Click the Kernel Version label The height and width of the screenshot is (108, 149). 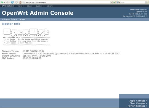(x=9, y=54)
